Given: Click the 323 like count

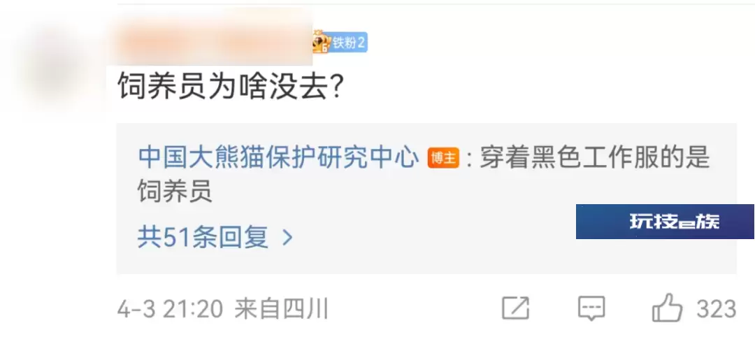Looking at the screenshot, I should click(717, 308).
